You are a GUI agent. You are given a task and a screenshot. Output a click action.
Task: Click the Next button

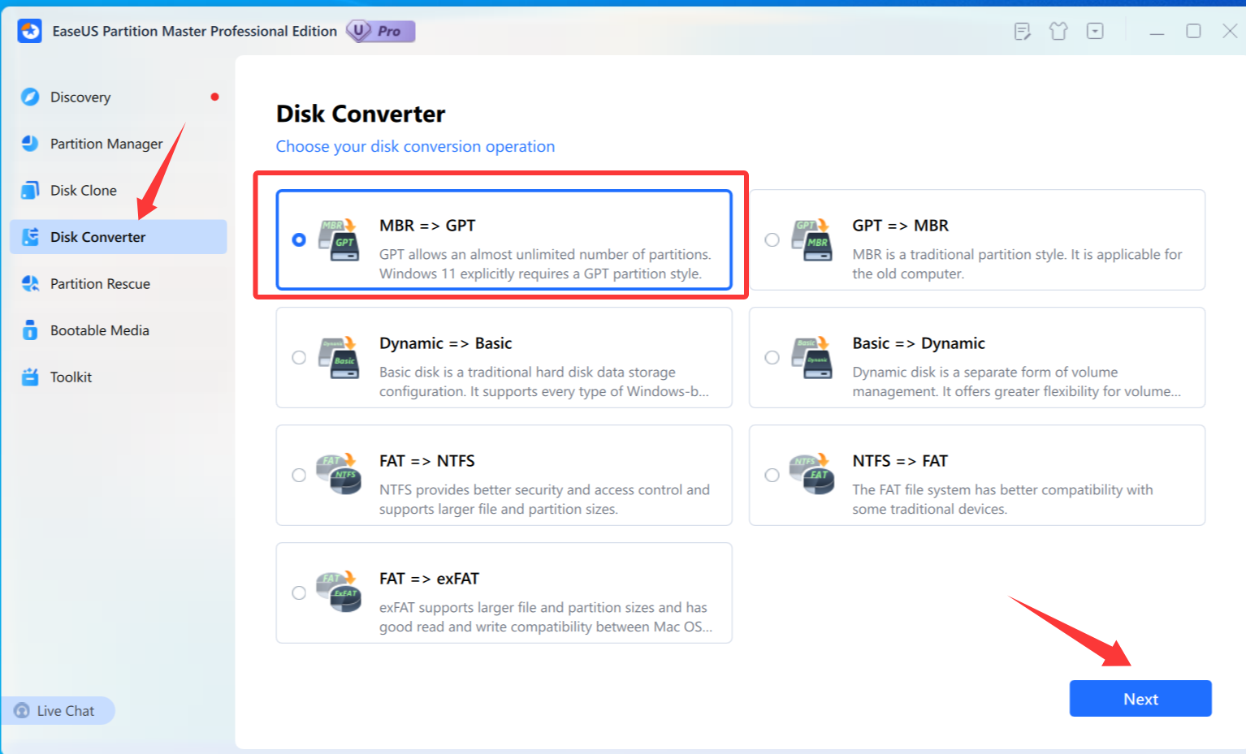[x=1140, y=699]
